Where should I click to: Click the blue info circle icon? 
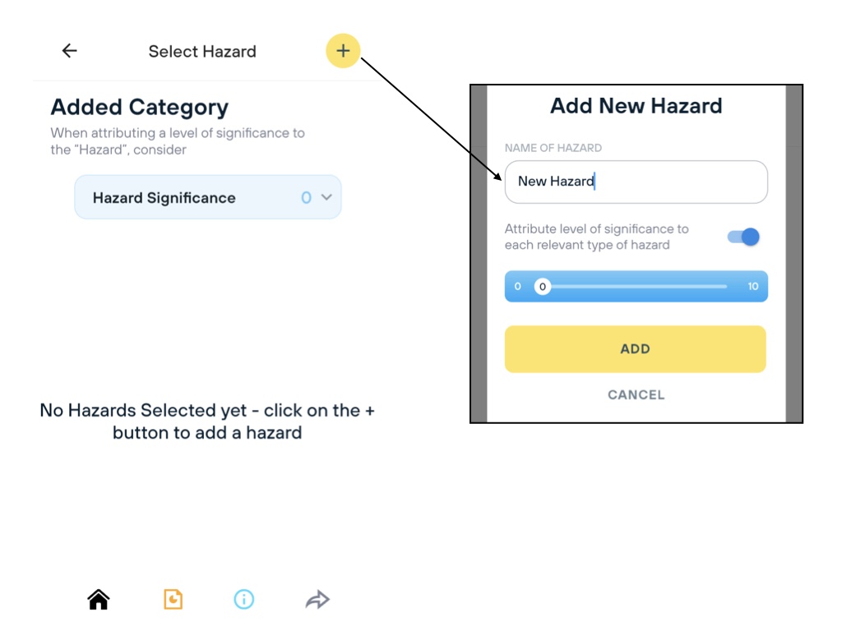pos(244,600)
